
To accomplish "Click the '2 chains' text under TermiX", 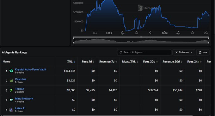I will pos(20,92).
